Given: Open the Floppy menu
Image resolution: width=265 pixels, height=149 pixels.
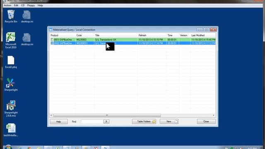Looking at the screenshot, I should 31,5.
